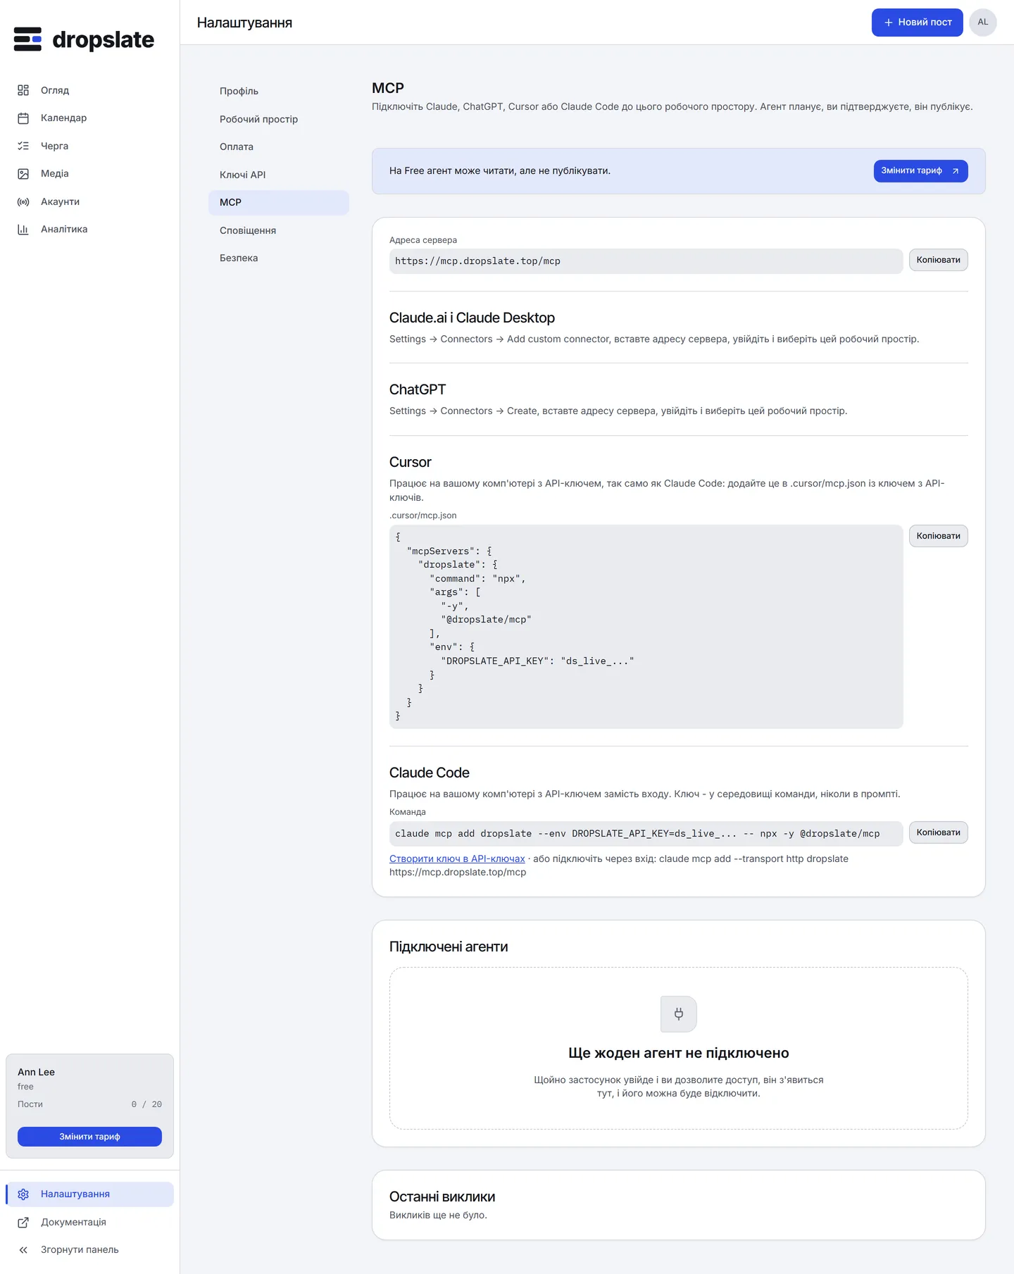Click the Аналітика bar chart icon
The width and height of the screenshot is (1014, 1274).
23,230
